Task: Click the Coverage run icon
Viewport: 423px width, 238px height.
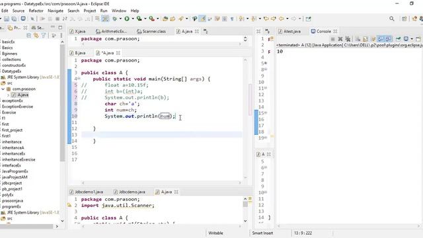Action: tap(139, 19)
